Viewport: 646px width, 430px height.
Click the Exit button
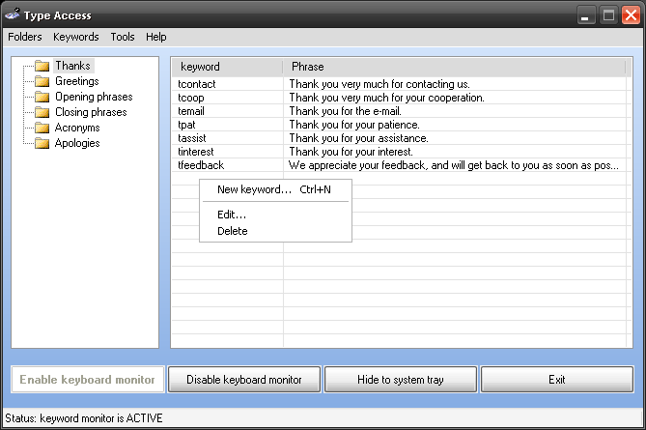pos(557,380)
